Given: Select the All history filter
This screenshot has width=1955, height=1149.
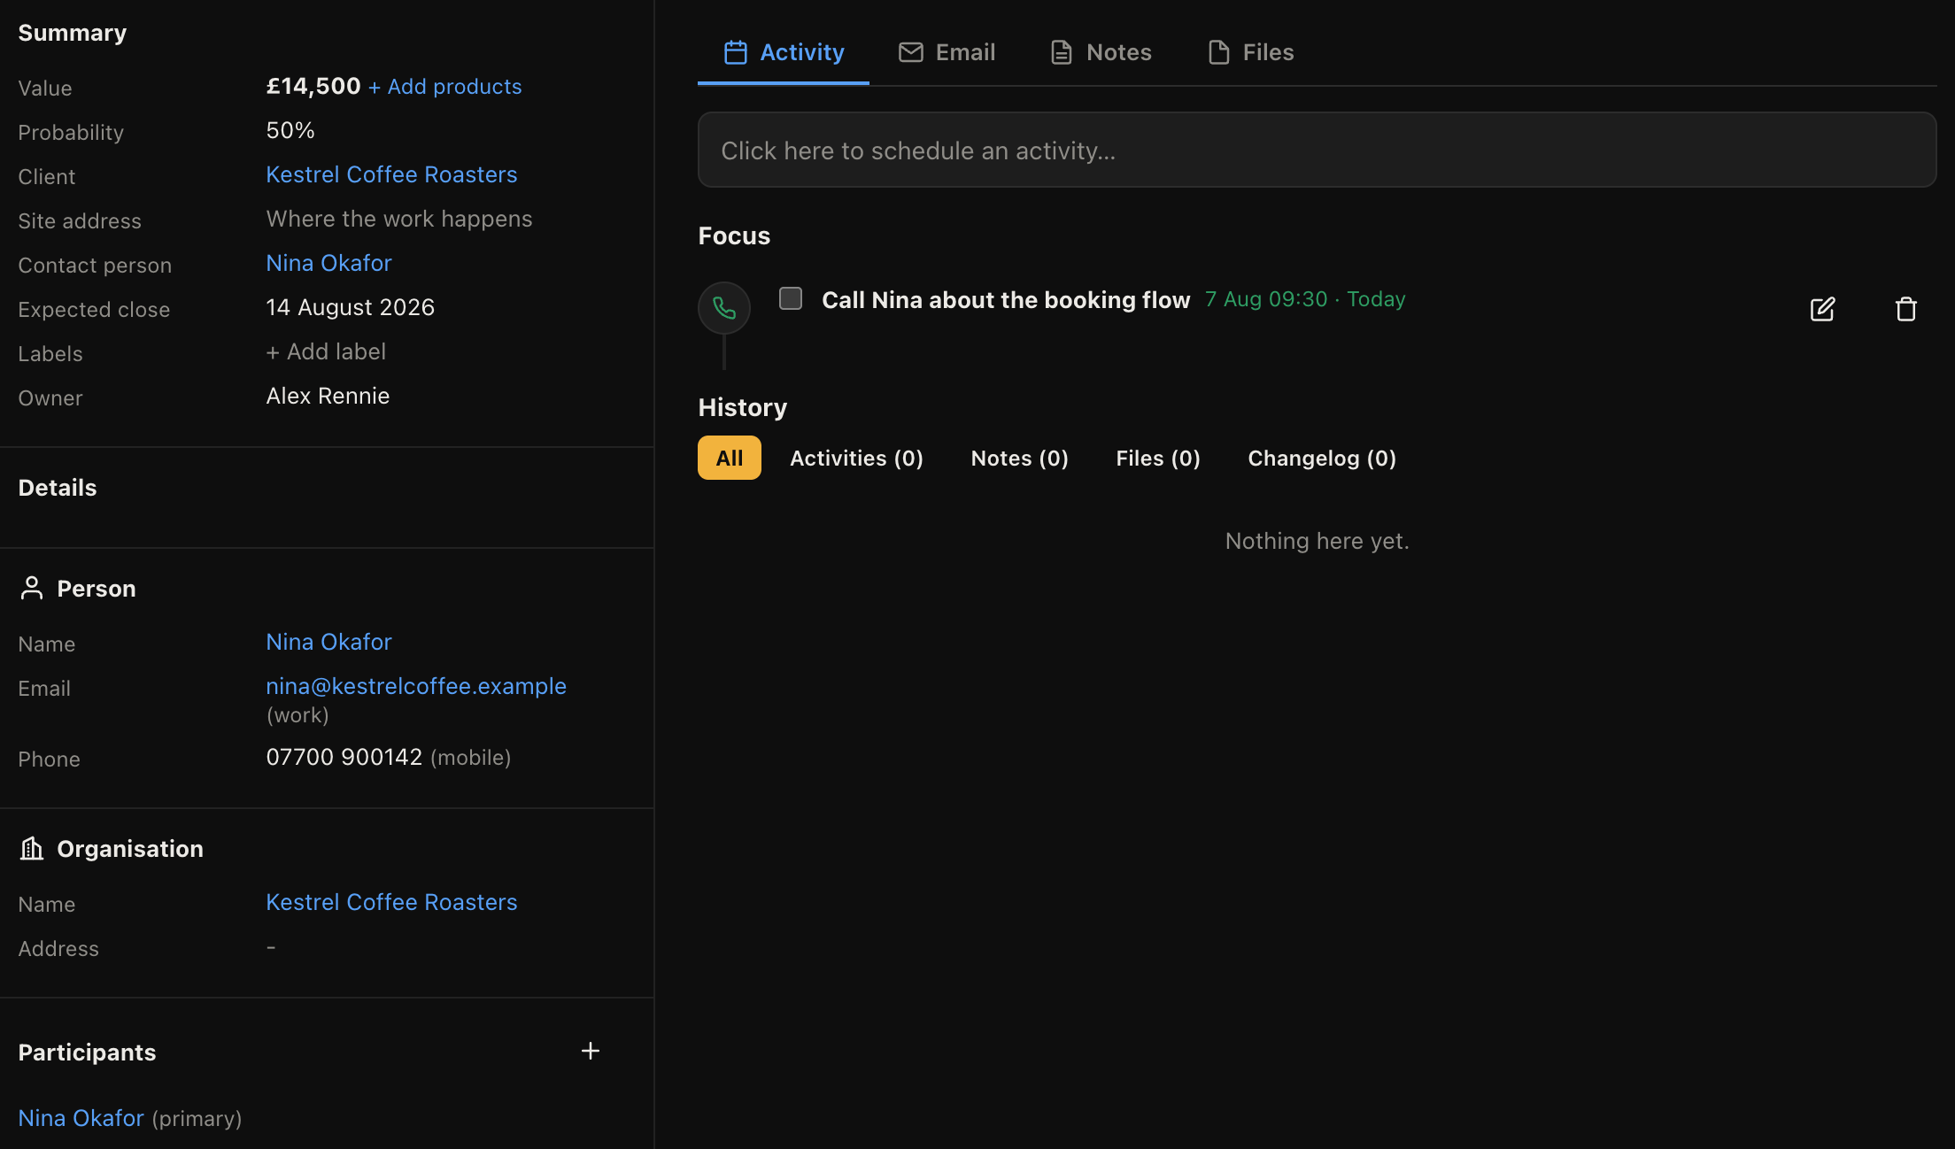Looking at the screenshot, I should point(730,458).
